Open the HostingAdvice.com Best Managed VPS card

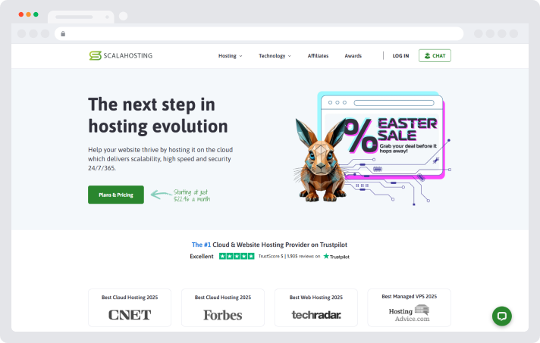point(409,307)
